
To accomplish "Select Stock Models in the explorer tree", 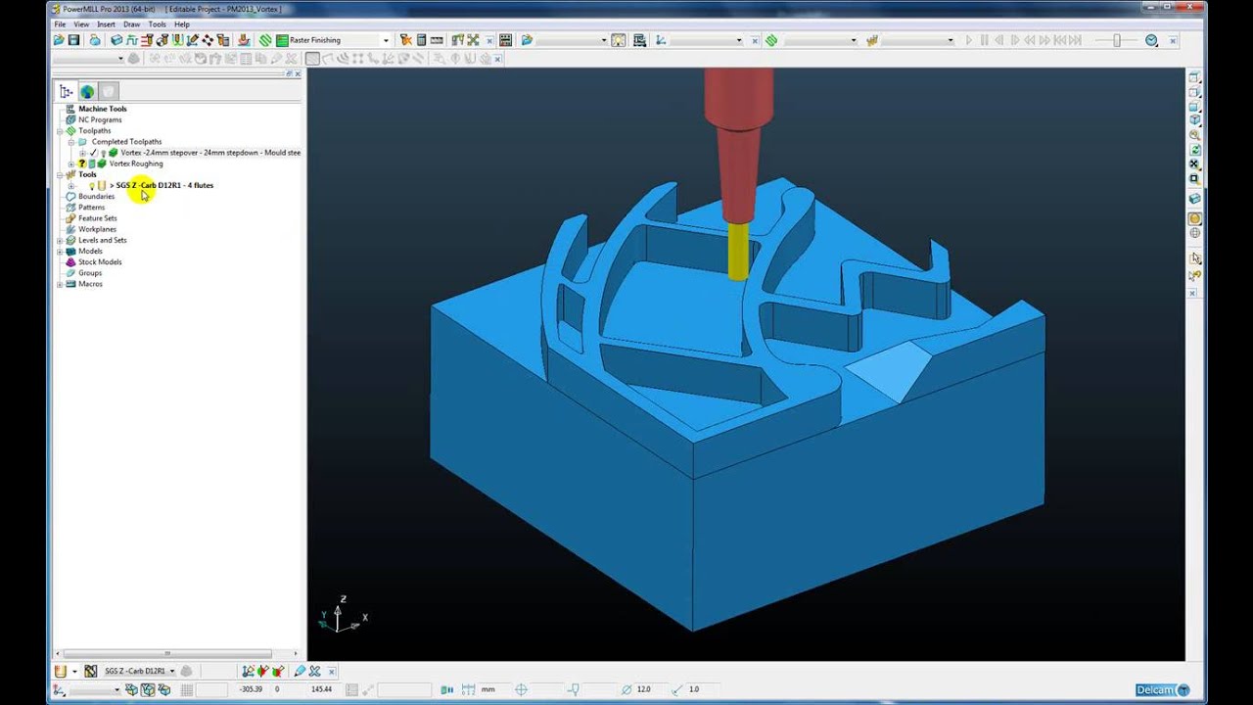I will click(x=100, y=262).
